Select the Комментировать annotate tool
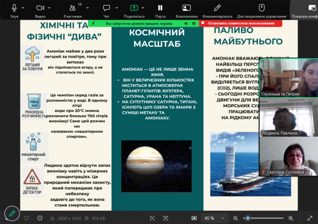318x224 pixels. coord(217,8)
